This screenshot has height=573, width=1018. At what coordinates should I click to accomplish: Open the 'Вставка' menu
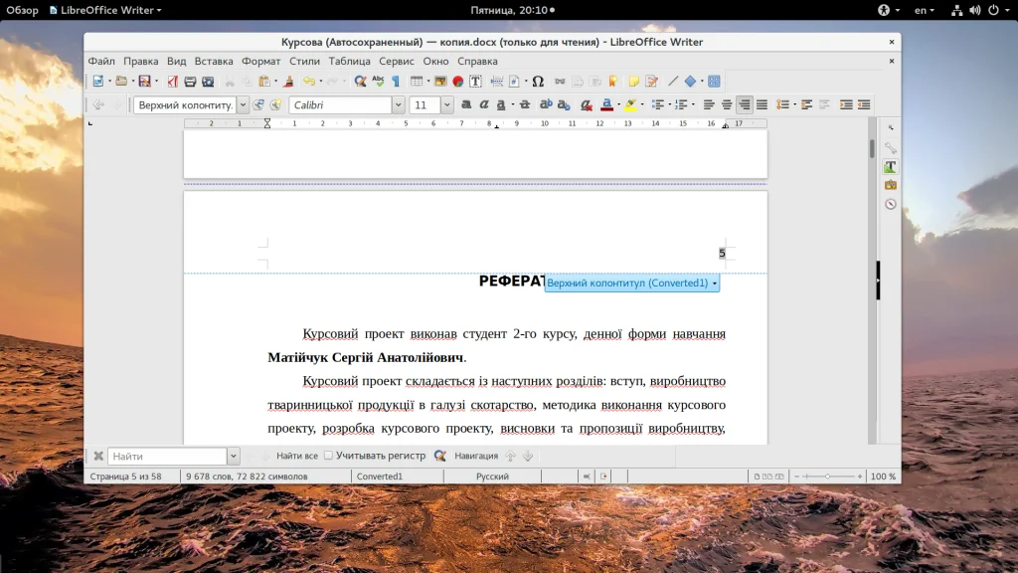click(214, 61)
